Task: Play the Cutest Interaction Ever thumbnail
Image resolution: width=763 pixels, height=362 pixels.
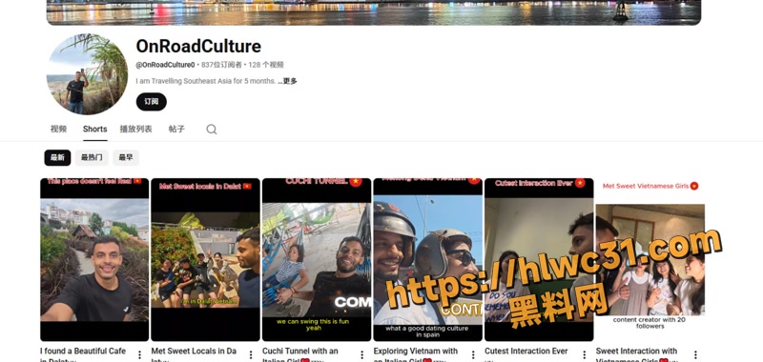Action: tap(539, 259)
